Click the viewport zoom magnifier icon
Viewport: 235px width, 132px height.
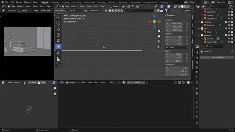point(159,31)
